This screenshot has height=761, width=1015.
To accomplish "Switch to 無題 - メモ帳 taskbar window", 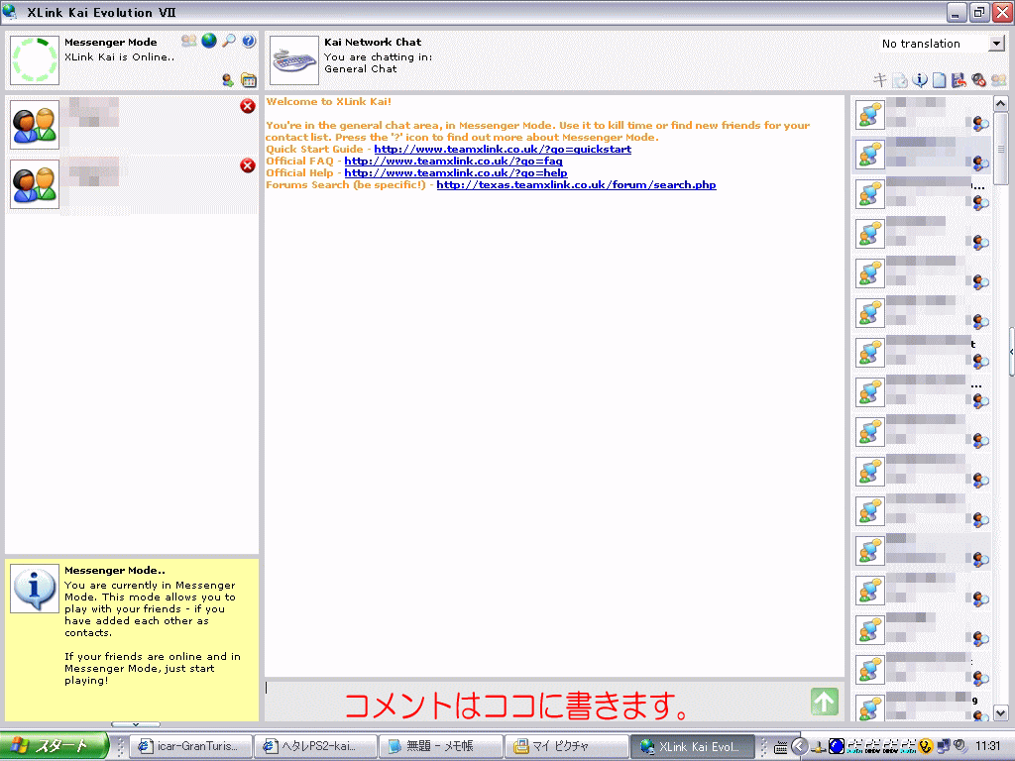I will pyautogui.click(x=440, y=746).
